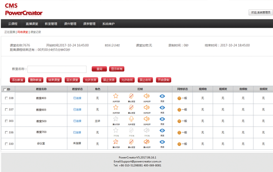The image size is (273, 172).
Task: Focus the 教室名称 search input field
Action: coord(57,69)
